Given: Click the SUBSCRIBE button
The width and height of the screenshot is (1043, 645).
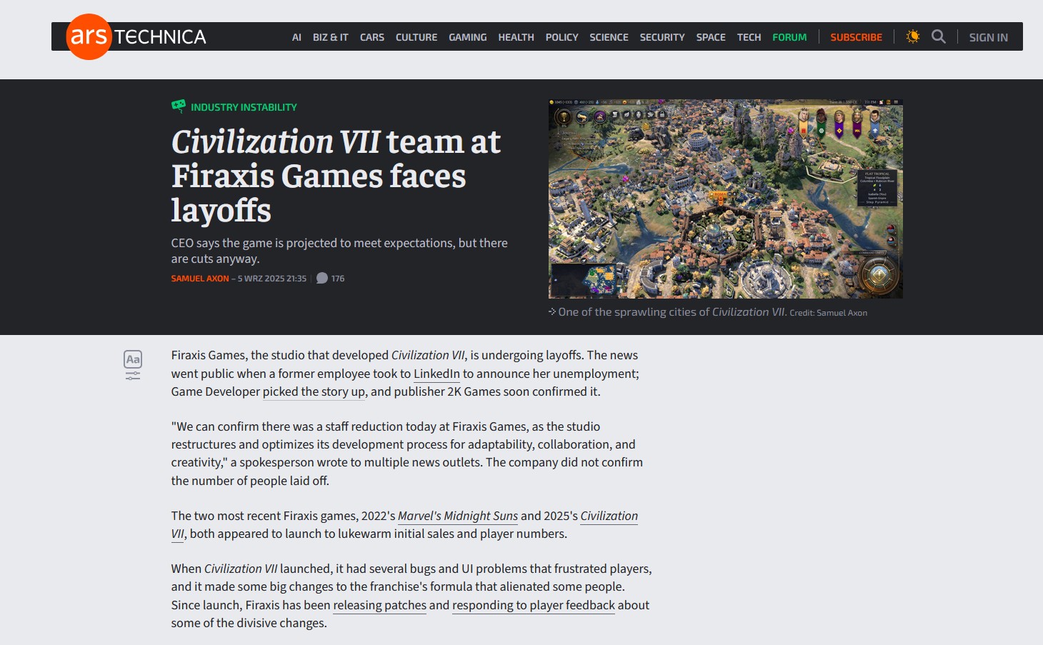Looking at the screenshot, I should tap(856, 37).
